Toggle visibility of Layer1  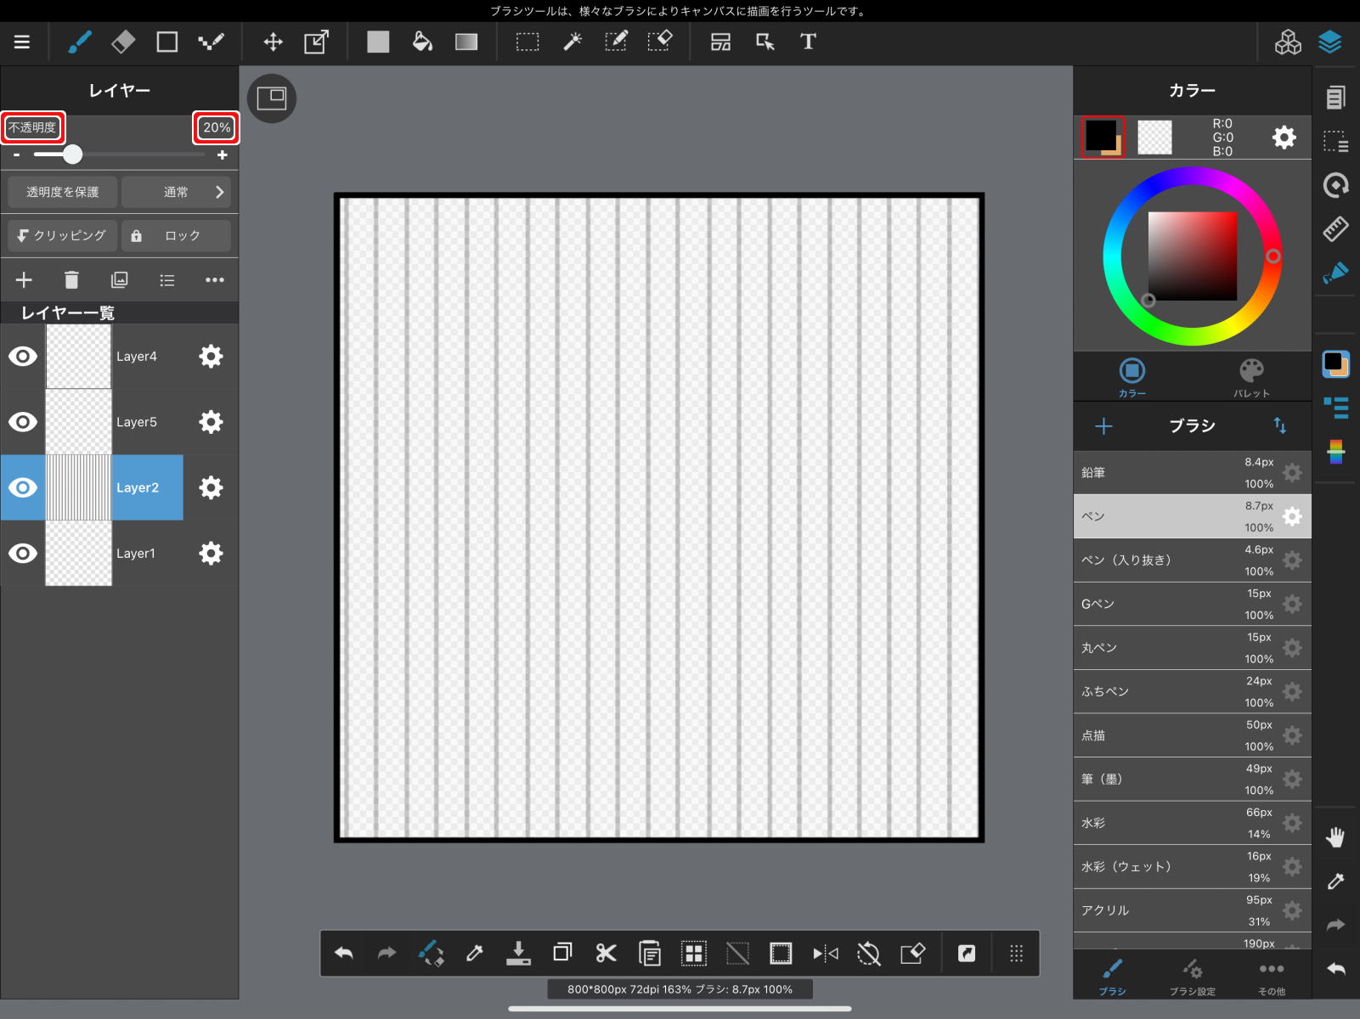click(x=22, y=553)
